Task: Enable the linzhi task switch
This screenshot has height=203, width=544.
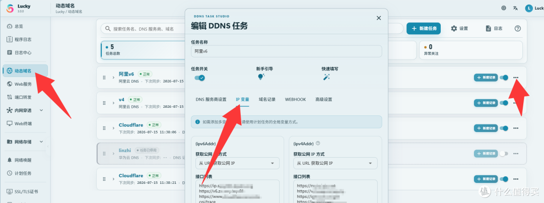Action: coord(504,153)
